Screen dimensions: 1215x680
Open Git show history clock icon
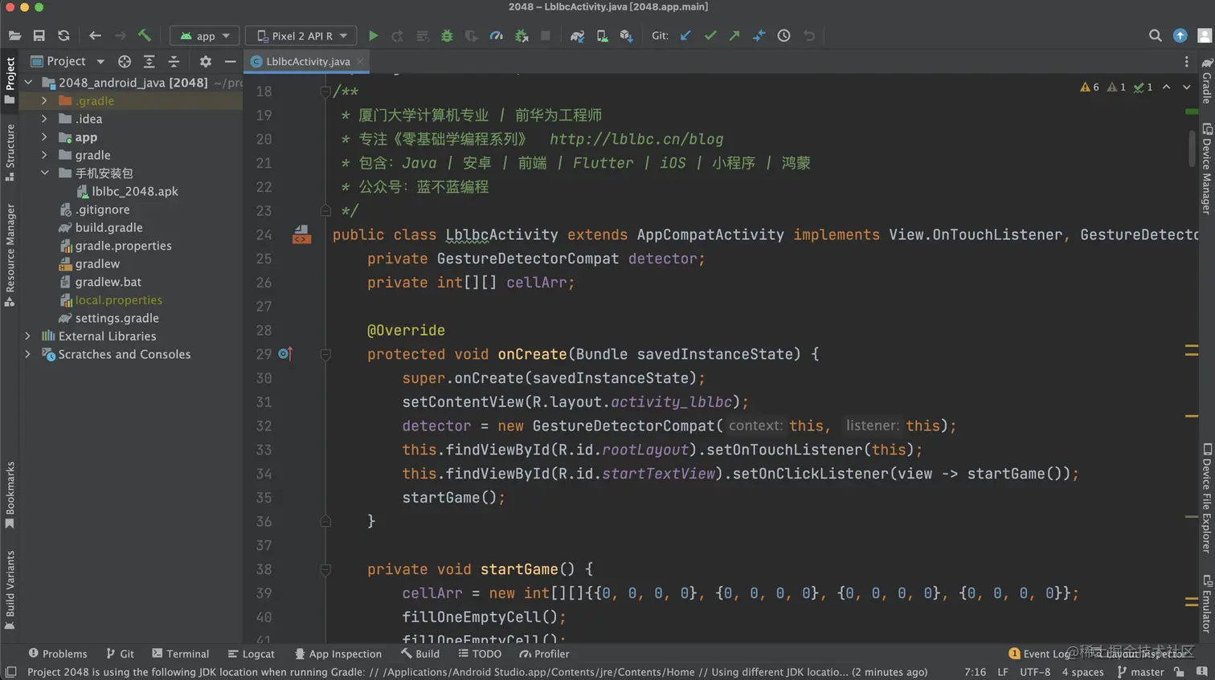pyautogui.click(x=783, y=35)
